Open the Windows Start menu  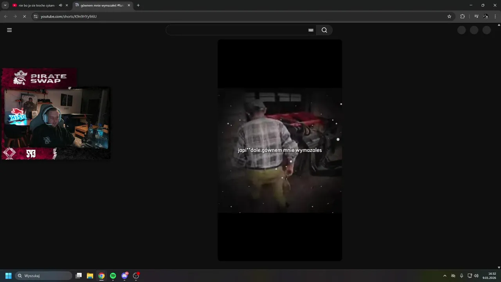(8, 276)
